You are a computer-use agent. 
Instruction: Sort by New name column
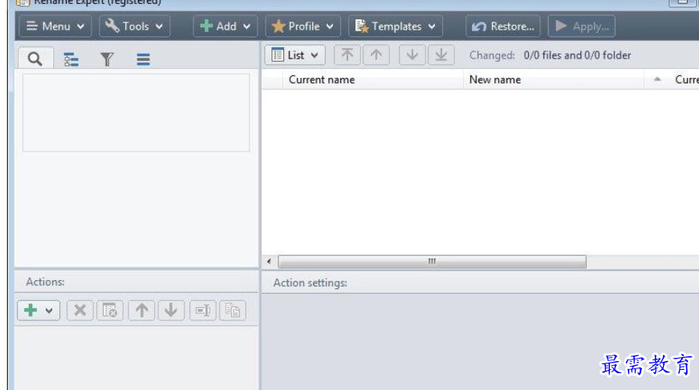tap(554, 79)
